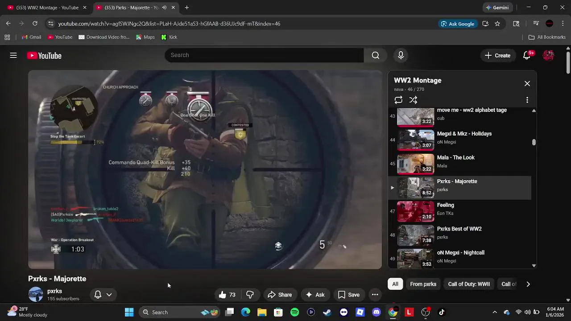Click the address bar URL
The height and width of the screenshot is (321, 571).
[169, 24]
